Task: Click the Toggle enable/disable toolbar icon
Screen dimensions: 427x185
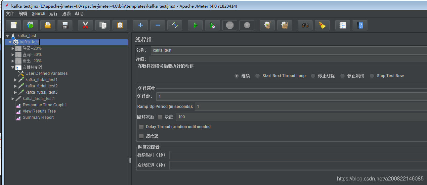Action: (x=175, y=25)
